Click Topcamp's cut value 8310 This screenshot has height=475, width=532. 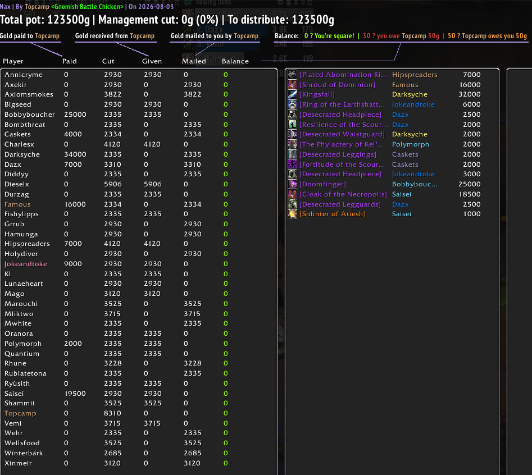(112, 413)
